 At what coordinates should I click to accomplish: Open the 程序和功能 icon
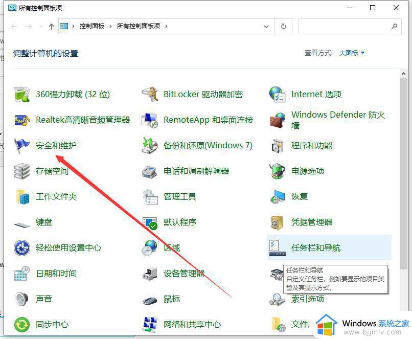277,146
